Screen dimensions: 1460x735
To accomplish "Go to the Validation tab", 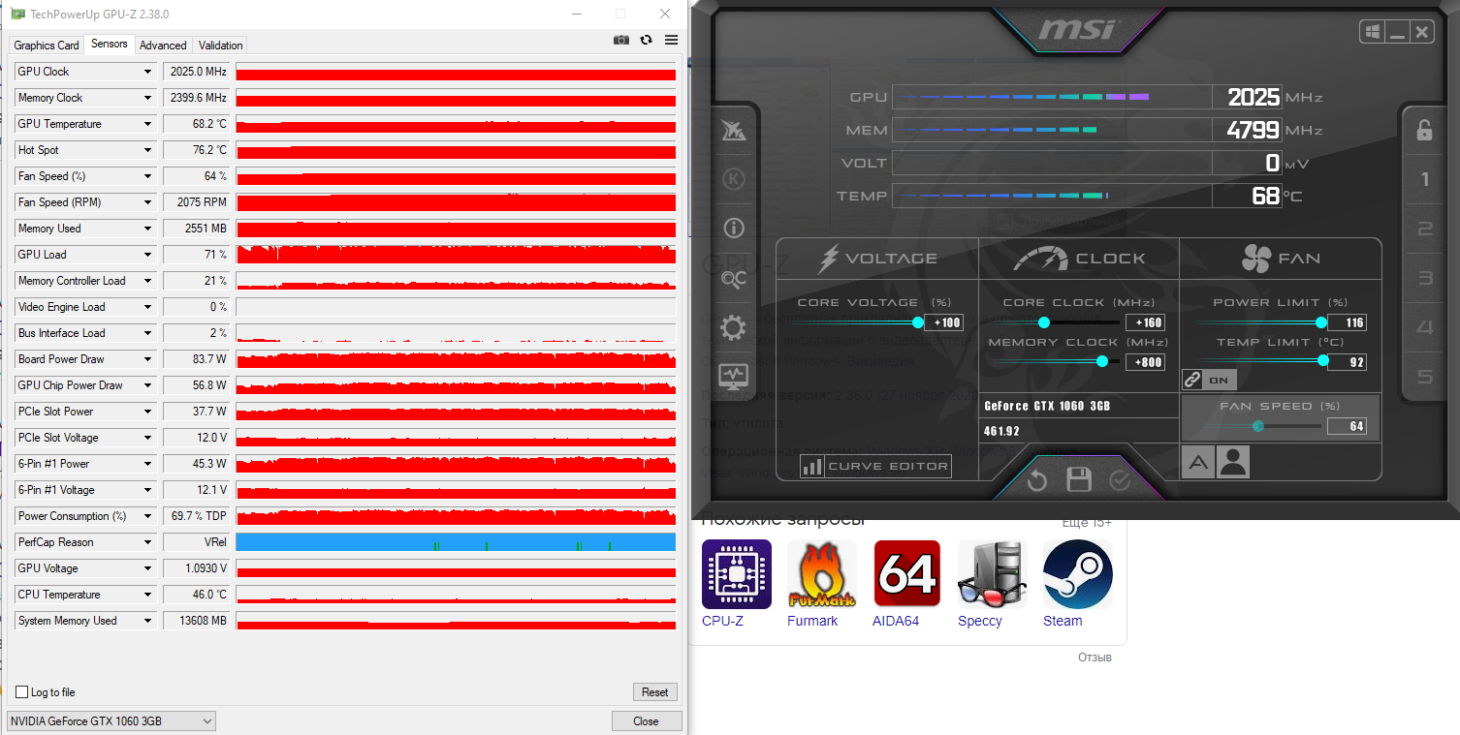I will click(221, 46).
